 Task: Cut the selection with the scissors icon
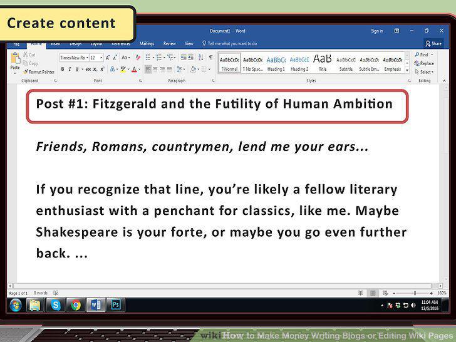coord(26,54)
